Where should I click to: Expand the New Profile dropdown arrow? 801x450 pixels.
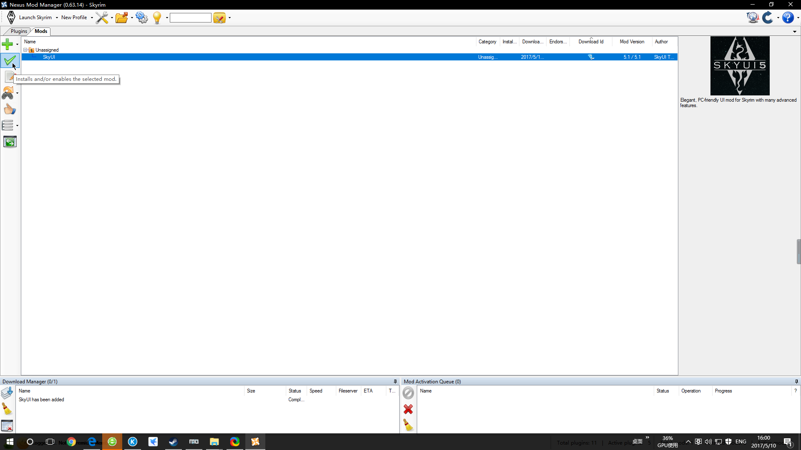[92, 17]
